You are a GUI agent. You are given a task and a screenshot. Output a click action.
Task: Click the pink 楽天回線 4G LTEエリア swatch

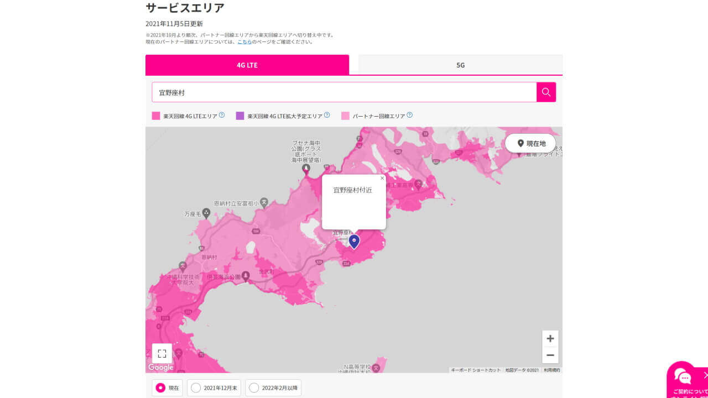point(156,116)
